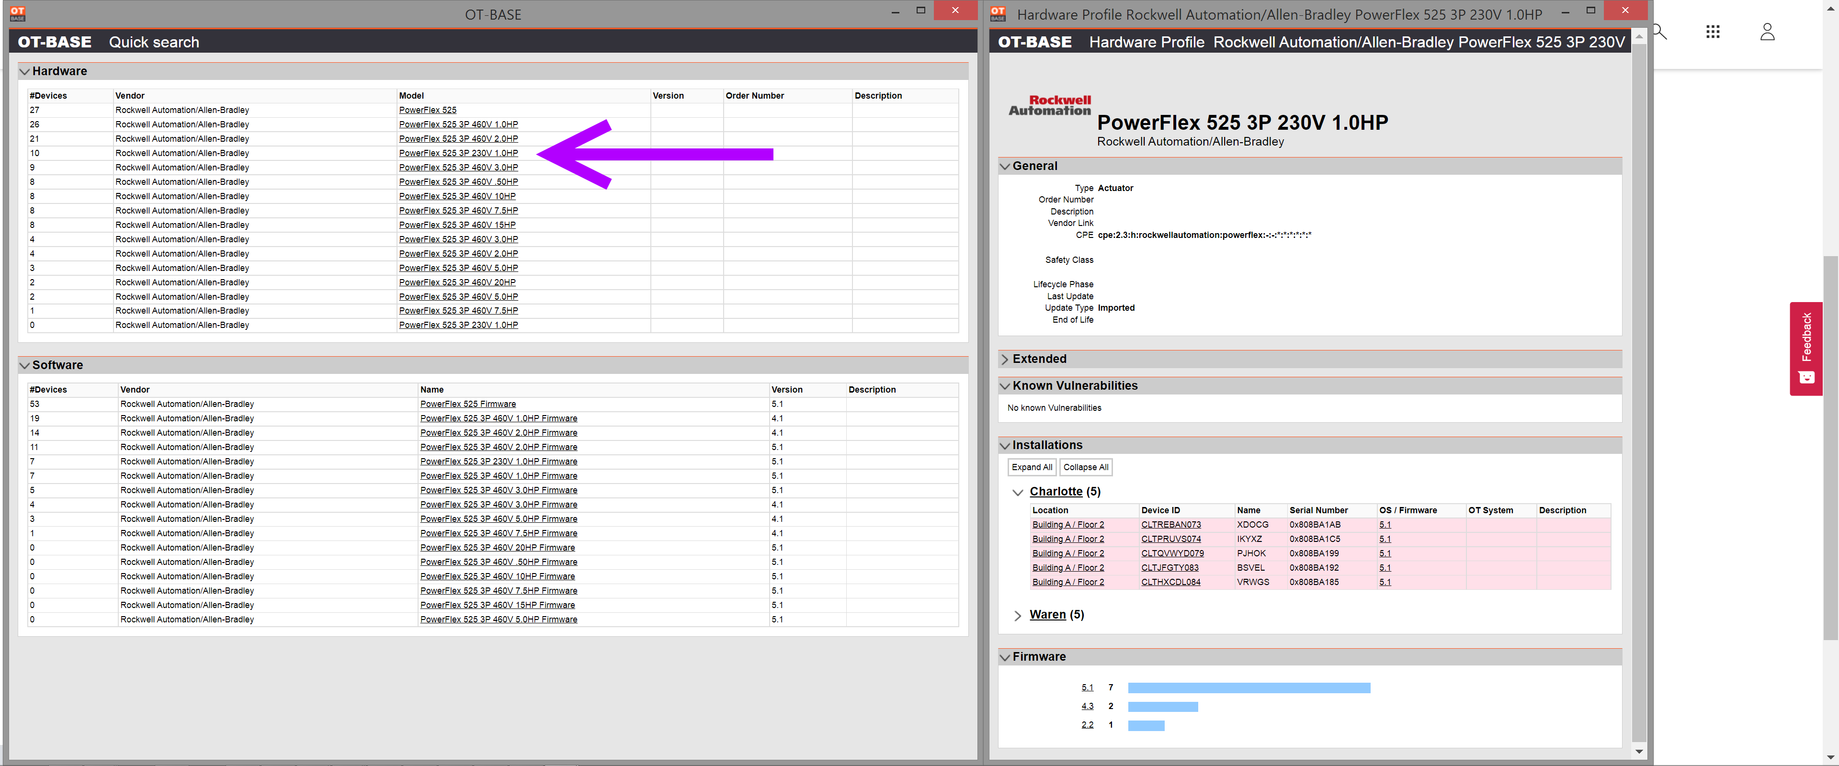Click the search magnifier icon in the browser header
Viewport: 1839px width, 766px height.
coord(1660,32)
